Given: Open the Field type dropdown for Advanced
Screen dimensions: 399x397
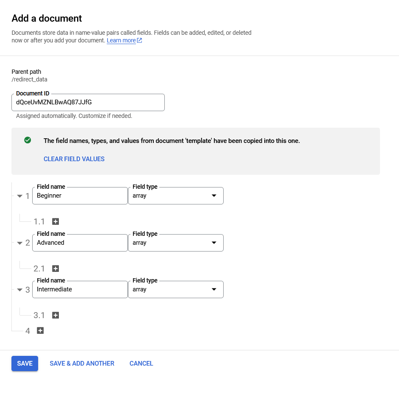Looking at the screenshot, I should point(175,243).
